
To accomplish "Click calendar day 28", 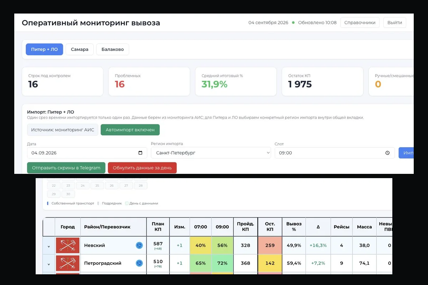I will [x=141, y=186].
